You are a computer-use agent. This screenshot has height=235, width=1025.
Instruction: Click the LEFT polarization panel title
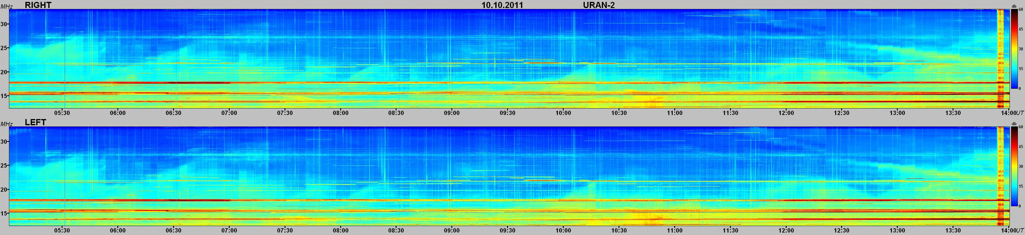(x=35, y=122)
